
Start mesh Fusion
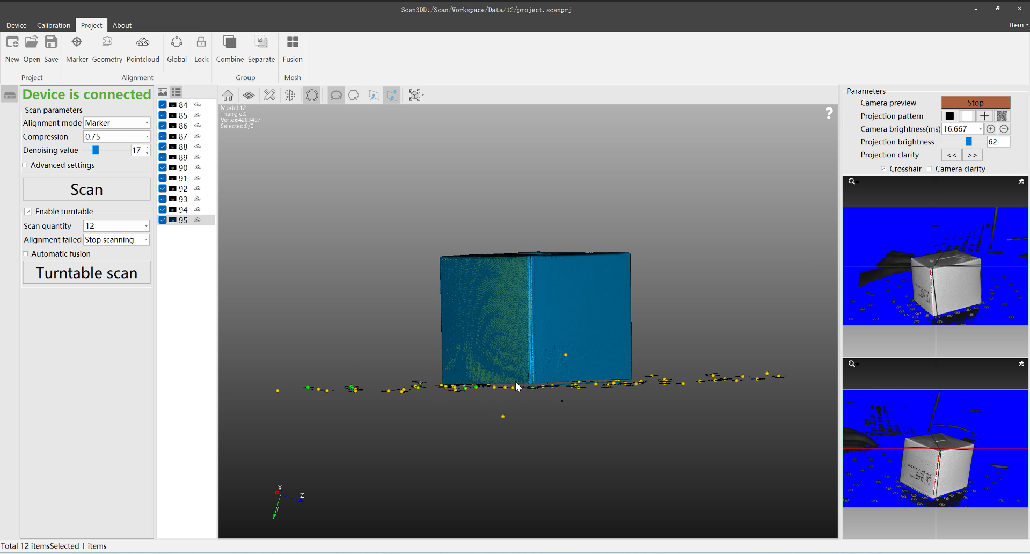click(293, 49)
